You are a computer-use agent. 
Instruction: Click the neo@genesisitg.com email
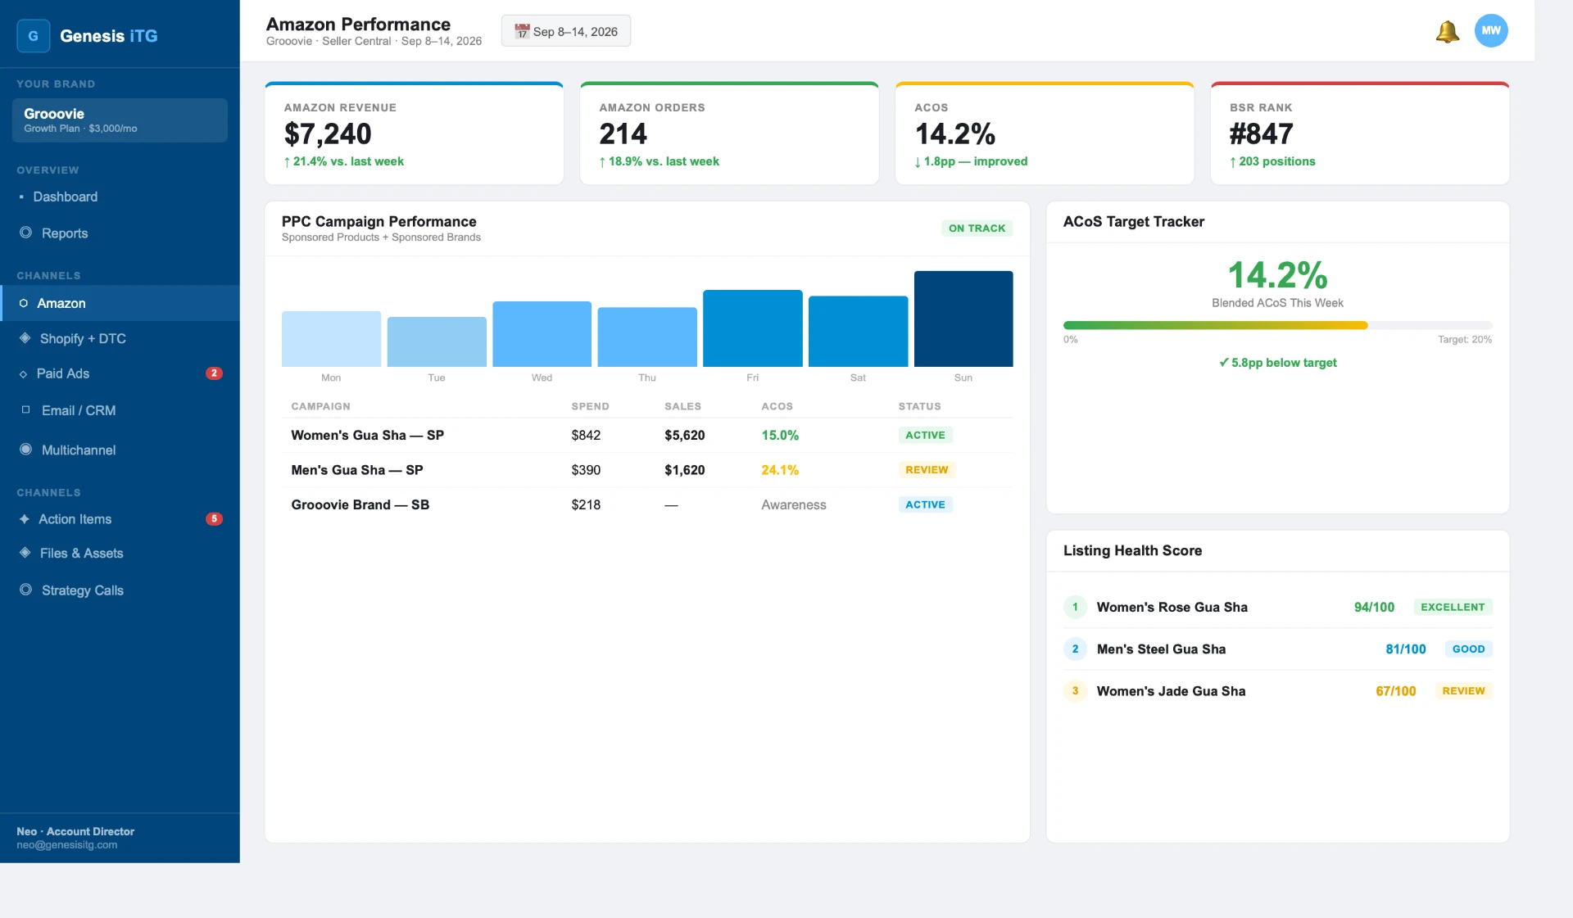[x=67, y=845]
